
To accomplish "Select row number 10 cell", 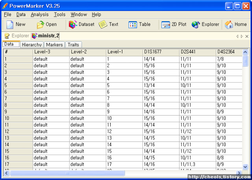I will pyautogui.click(x=18, y=118).
